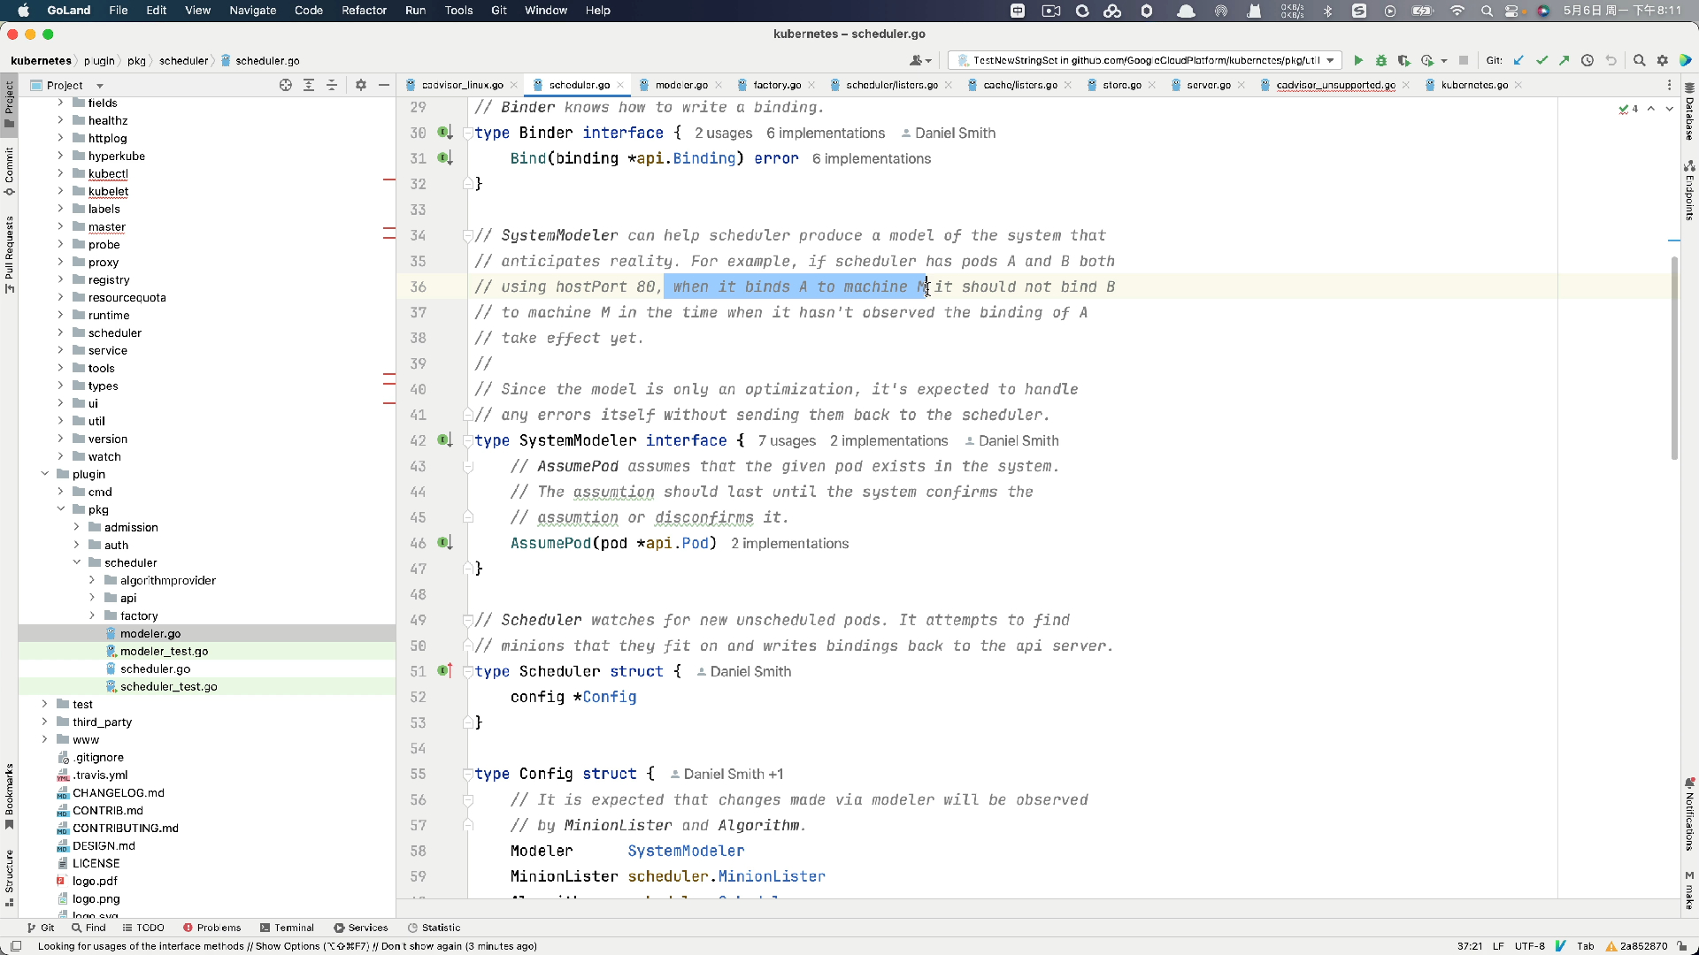Click the Terminal tab at the bottom
1699x955 pixels.
point(294,927)
